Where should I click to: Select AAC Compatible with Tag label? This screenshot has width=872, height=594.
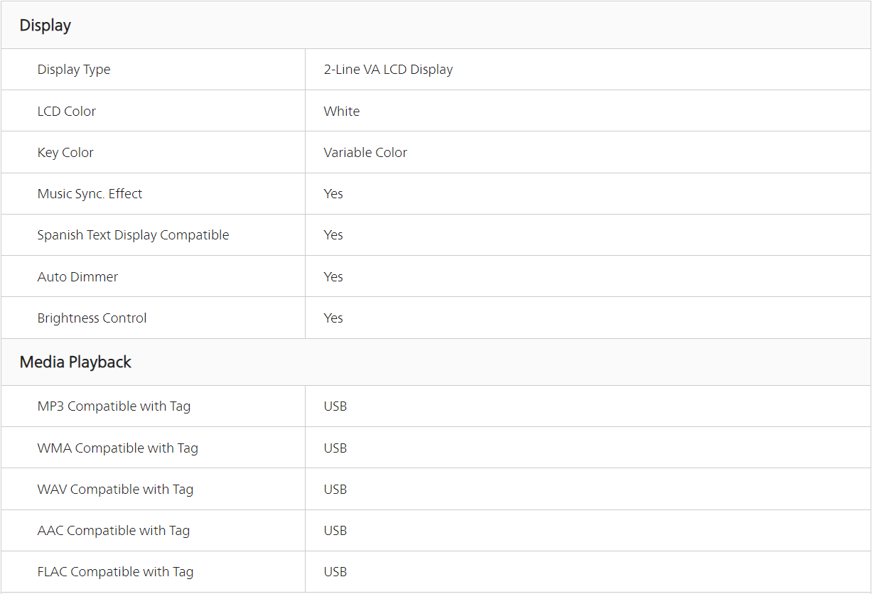pos(113,531)
